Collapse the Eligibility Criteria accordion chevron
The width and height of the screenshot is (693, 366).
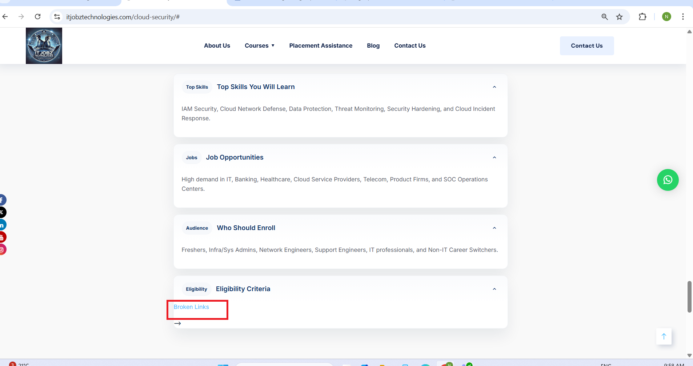click(494, 289)
